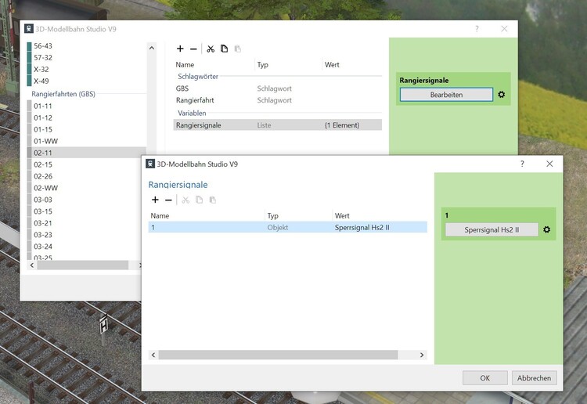Click Bearbeiten to edit Rangiersignale
The height and width of the screenshot is (404, 587).
pyautogui.click(x=446, y=95)
